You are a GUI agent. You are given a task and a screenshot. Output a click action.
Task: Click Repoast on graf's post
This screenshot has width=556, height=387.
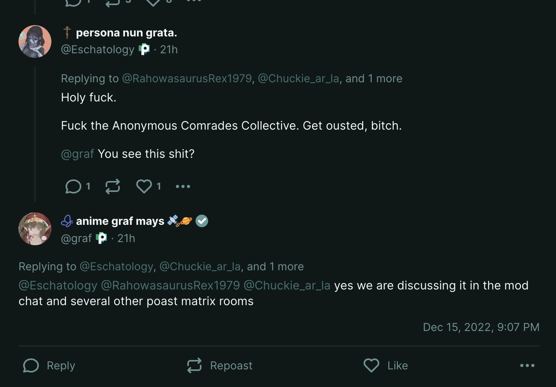point(219,365)
